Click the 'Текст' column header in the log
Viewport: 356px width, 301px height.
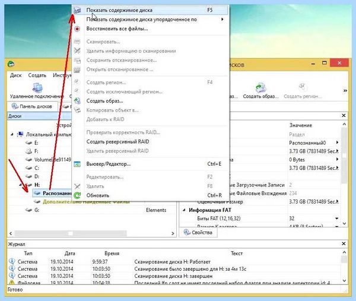coord(237,254)
